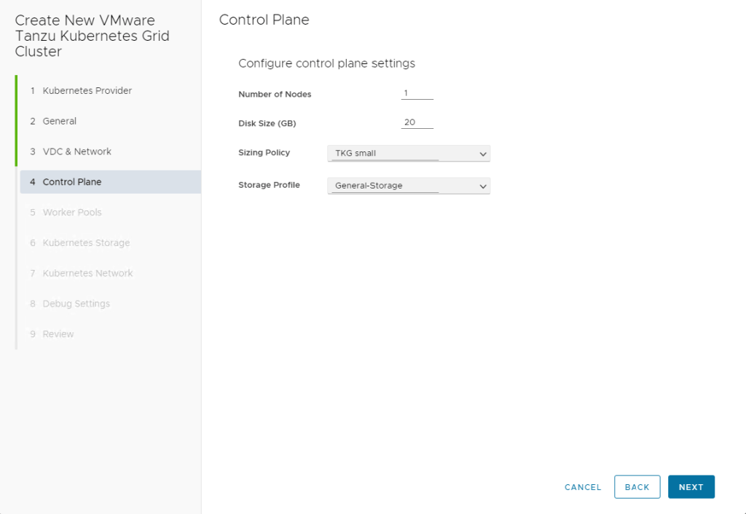Go to step 2 General
The height and width of the screenshot is (514, 746).
pyautogui.click(x=111, y=122)
